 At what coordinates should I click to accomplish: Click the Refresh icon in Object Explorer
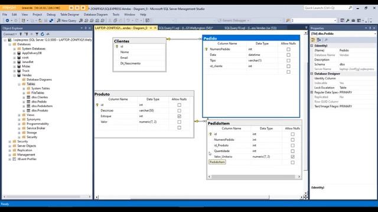pyautogui.click(x=42, y=34)
